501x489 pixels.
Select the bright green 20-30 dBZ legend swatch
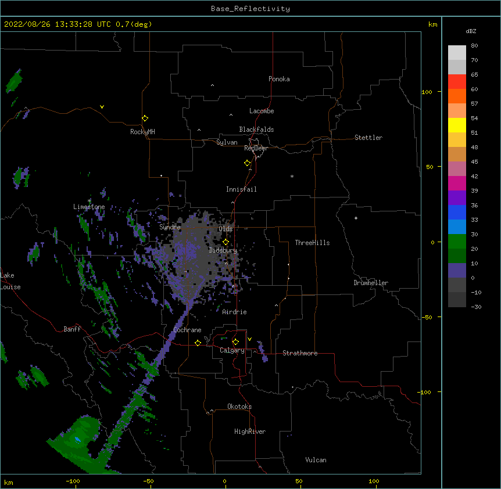[457, 242]
